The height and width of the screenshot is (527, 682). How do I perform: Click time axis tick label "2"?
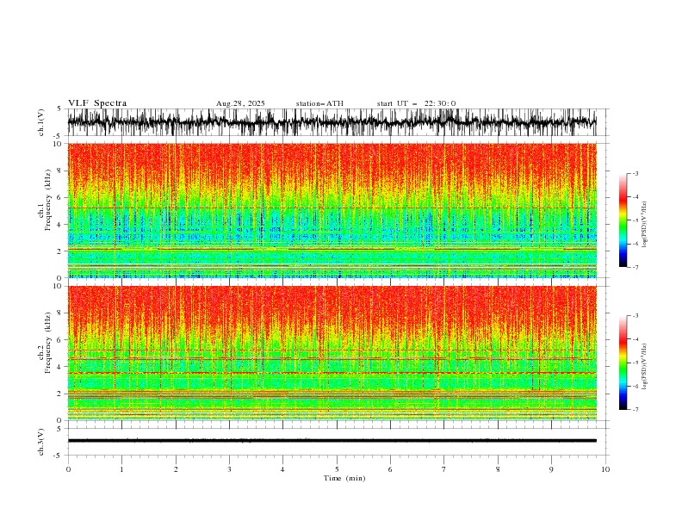pos(176,469)
